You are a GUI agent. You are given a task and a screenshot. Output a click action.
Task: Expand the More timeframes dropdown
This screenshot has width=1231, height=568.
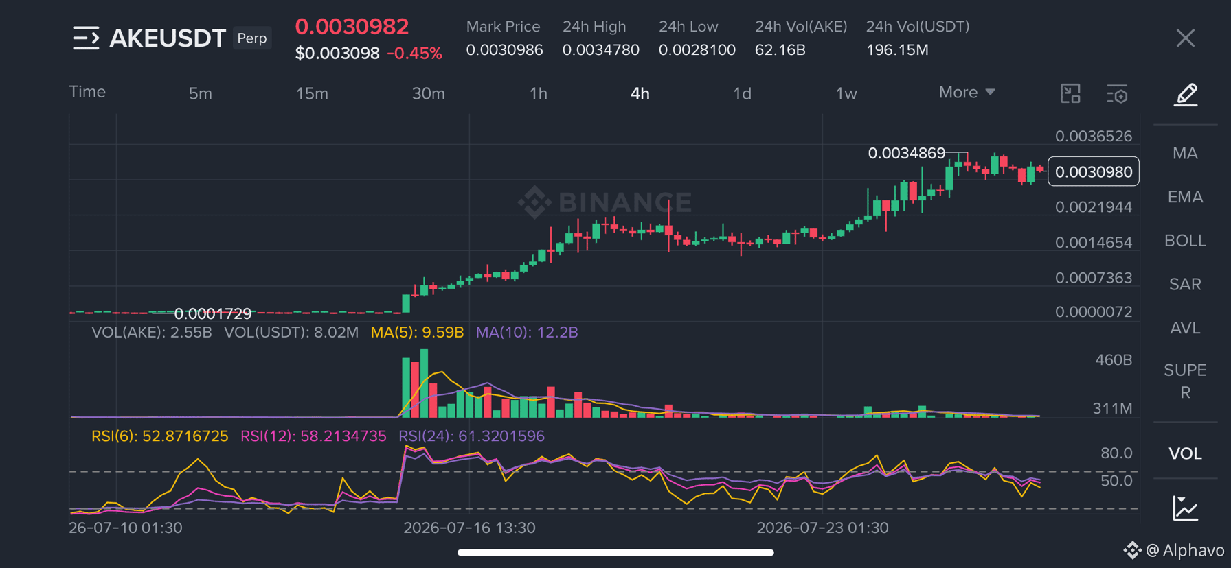[x=967, y=92]
